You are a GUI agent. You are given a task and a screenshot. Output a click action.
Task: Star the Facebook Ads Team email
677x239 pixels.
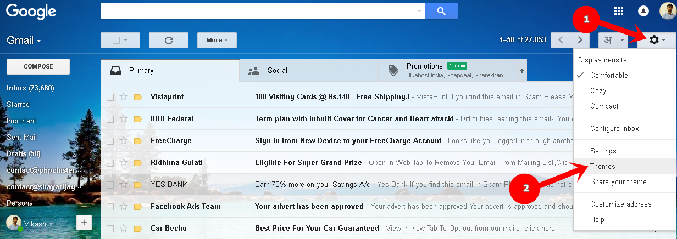click(x=124, y=207)
